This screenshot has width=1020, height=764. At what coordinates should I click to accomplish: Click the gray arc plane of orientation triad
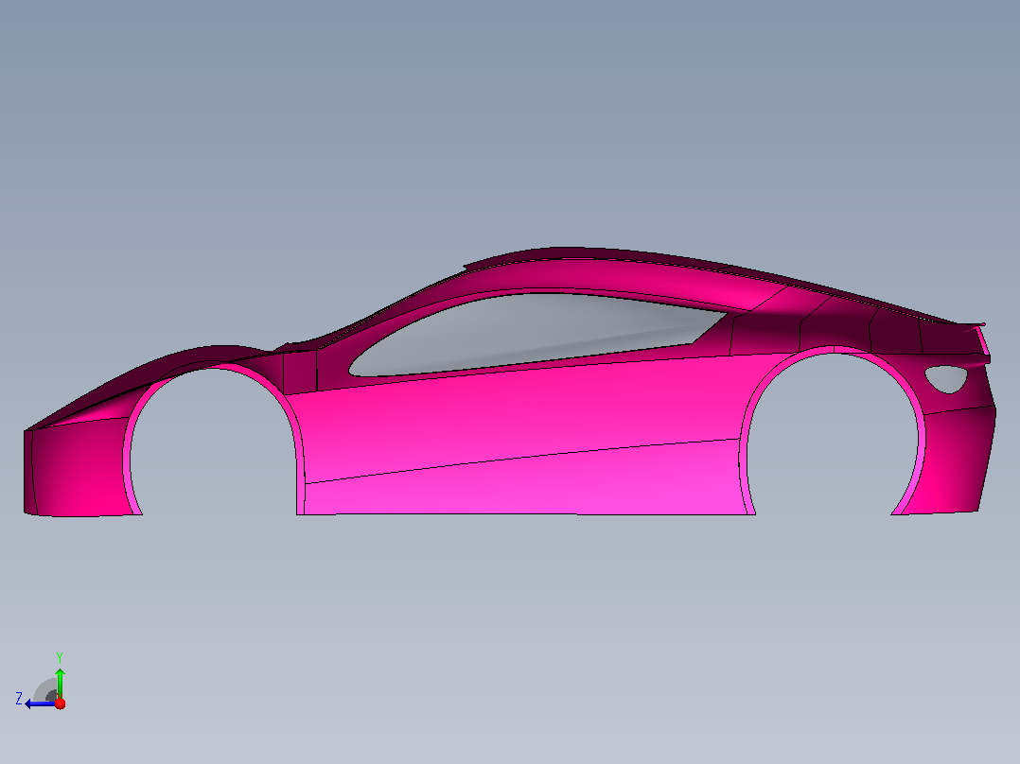pos(45,690)
